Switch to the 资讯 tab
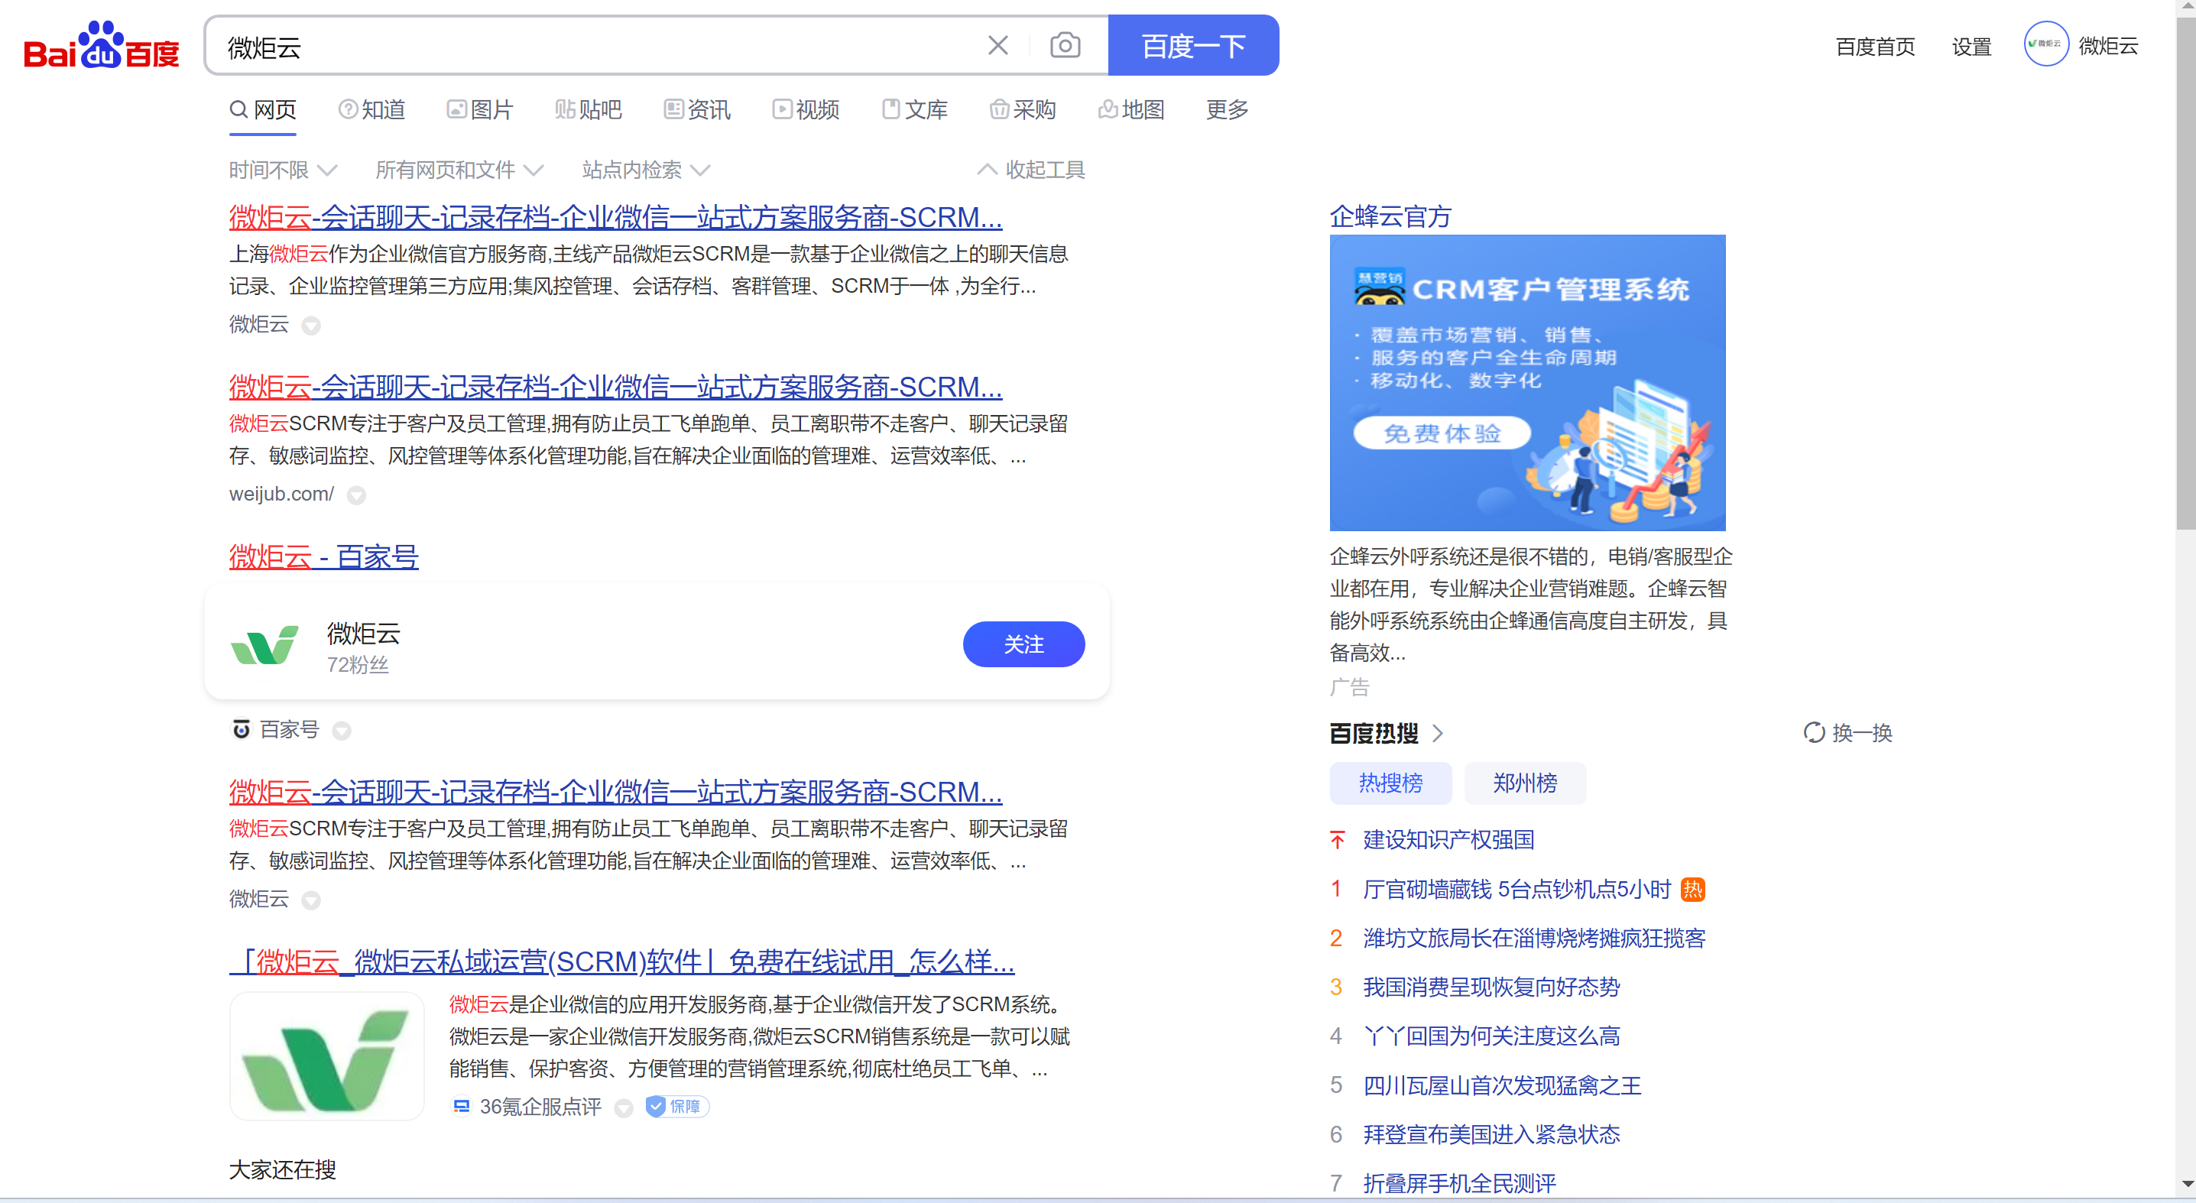 [x=697, y=110]
